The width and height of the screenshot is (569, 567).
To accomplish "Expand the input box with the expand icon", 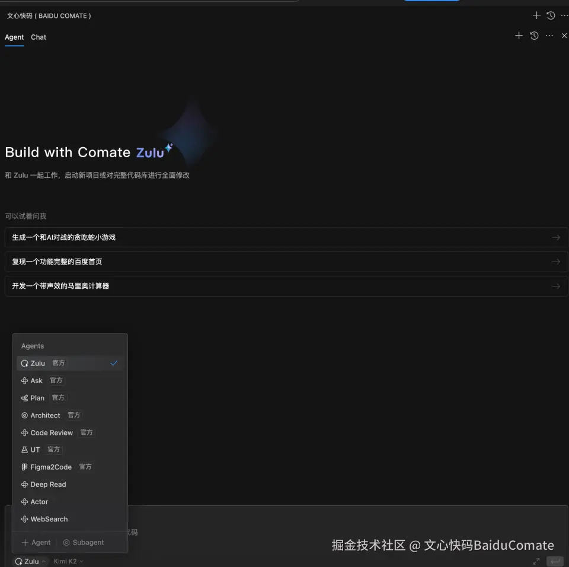I will point(536,561).
